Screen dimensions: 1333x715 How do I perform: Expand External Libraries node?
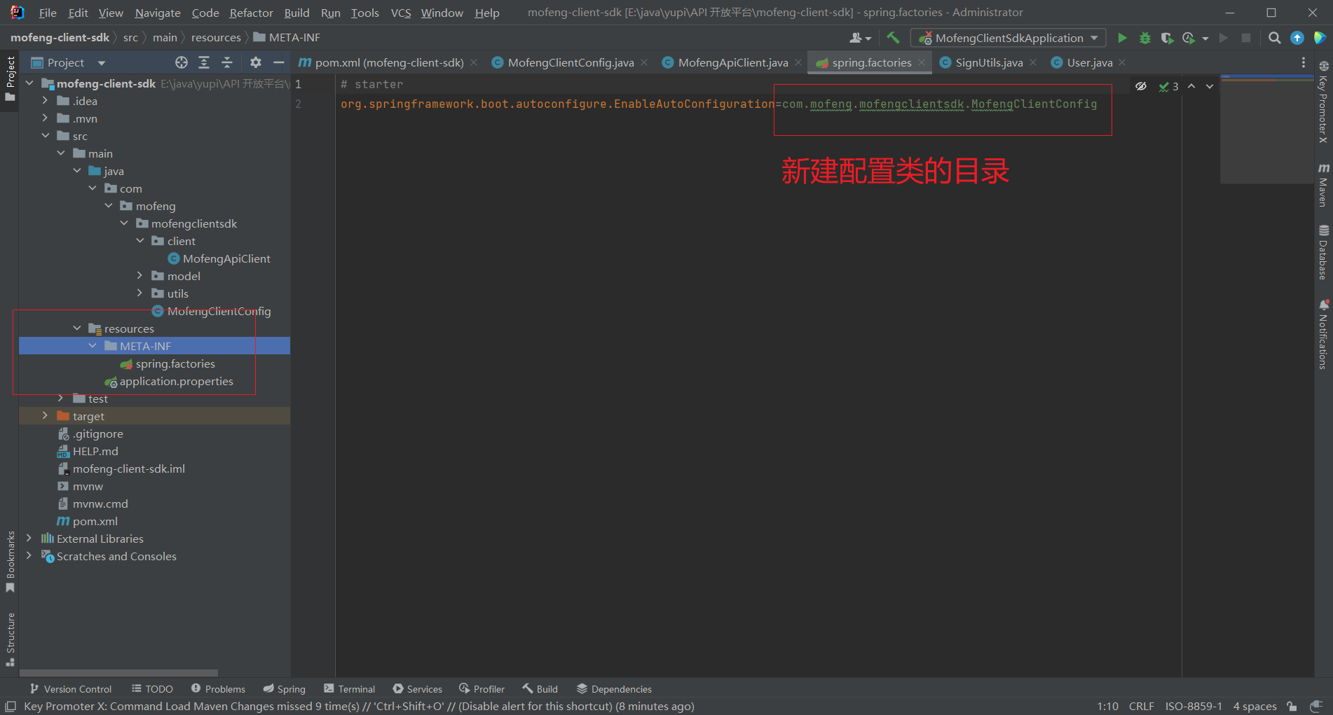point(29,539)
